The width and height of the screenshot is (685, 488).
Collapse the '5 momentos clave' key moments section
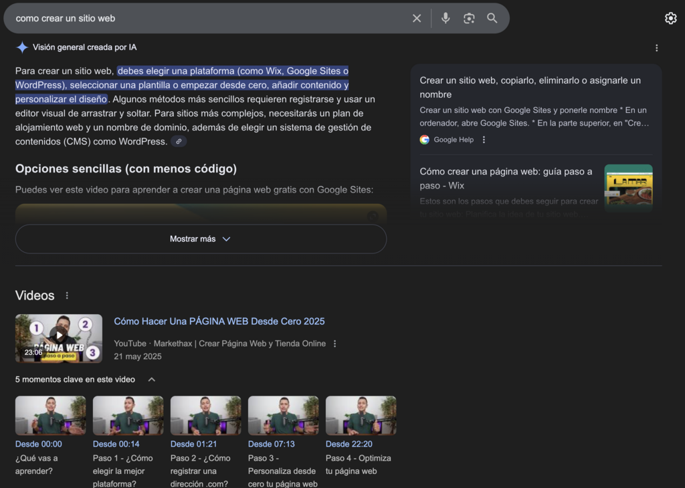tap(151, 378)
